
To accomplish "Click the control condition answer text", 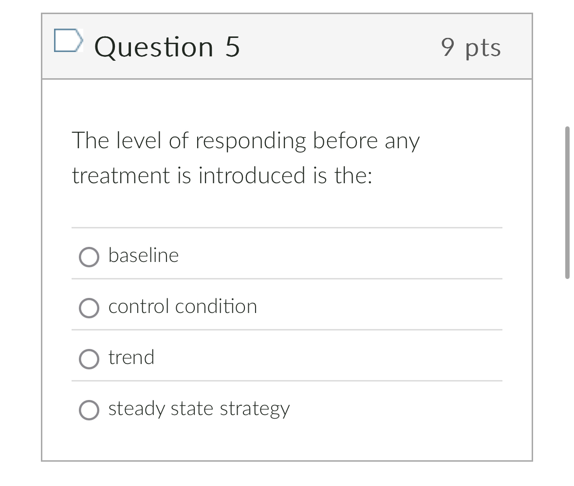I will click(x=183, y=306).
